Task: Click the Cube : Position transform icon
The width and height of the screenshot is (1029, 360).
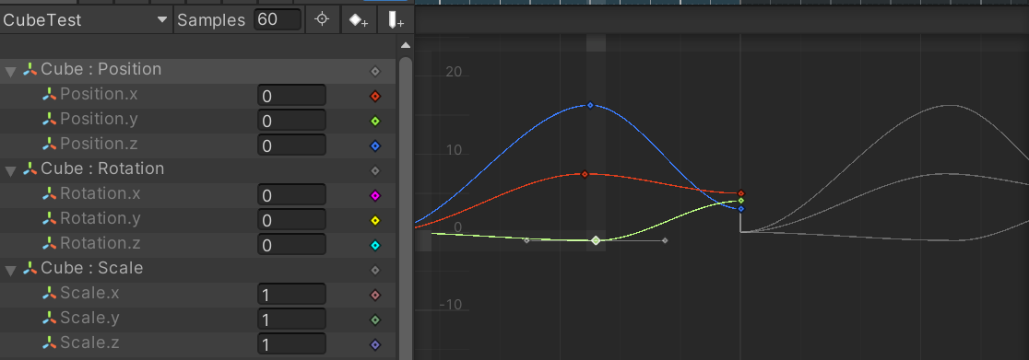Action: tap(30, 70)
